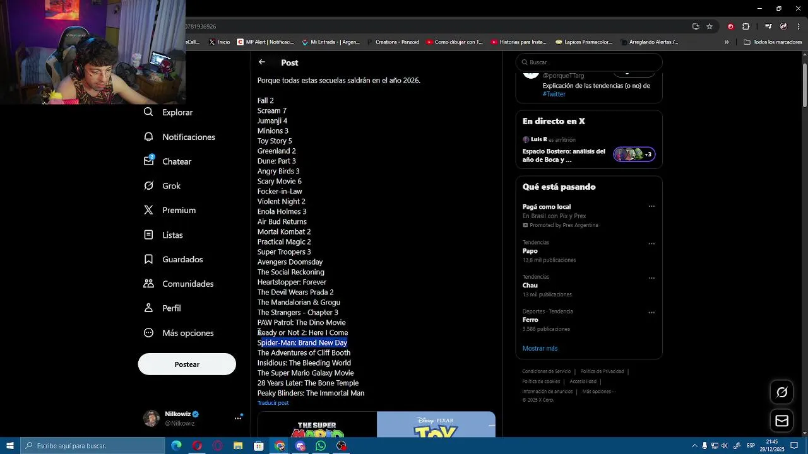Open the browser Extensions puzzle icon

pyautogui.click(x=746, y=26)
